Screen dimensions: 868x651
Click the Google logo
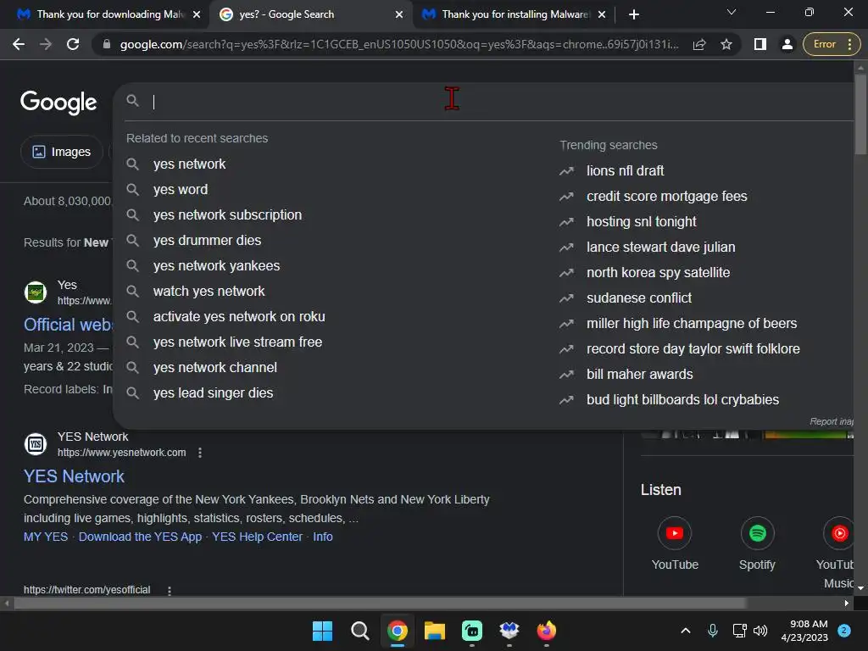58,103
